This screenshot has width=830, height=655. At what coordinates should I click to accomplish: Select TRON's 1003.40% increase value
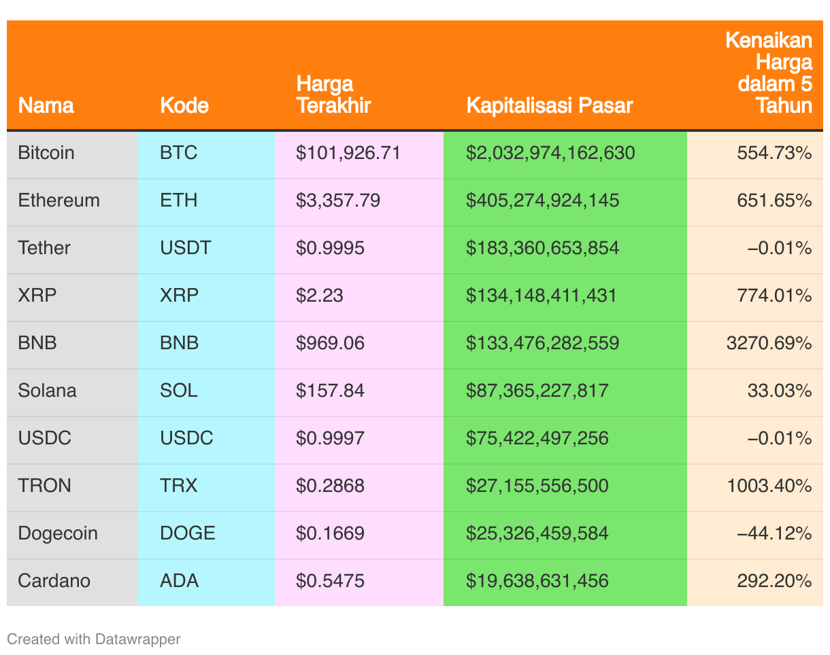pos(769,486)
